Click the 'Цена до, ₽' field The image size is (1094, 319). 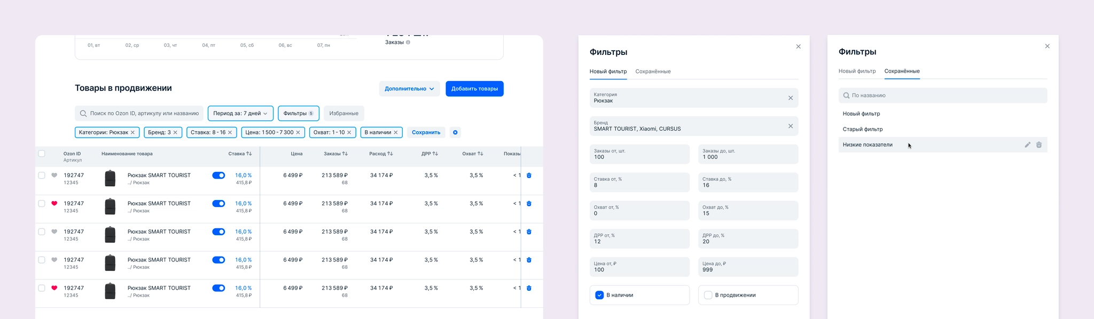click(748, 267)
